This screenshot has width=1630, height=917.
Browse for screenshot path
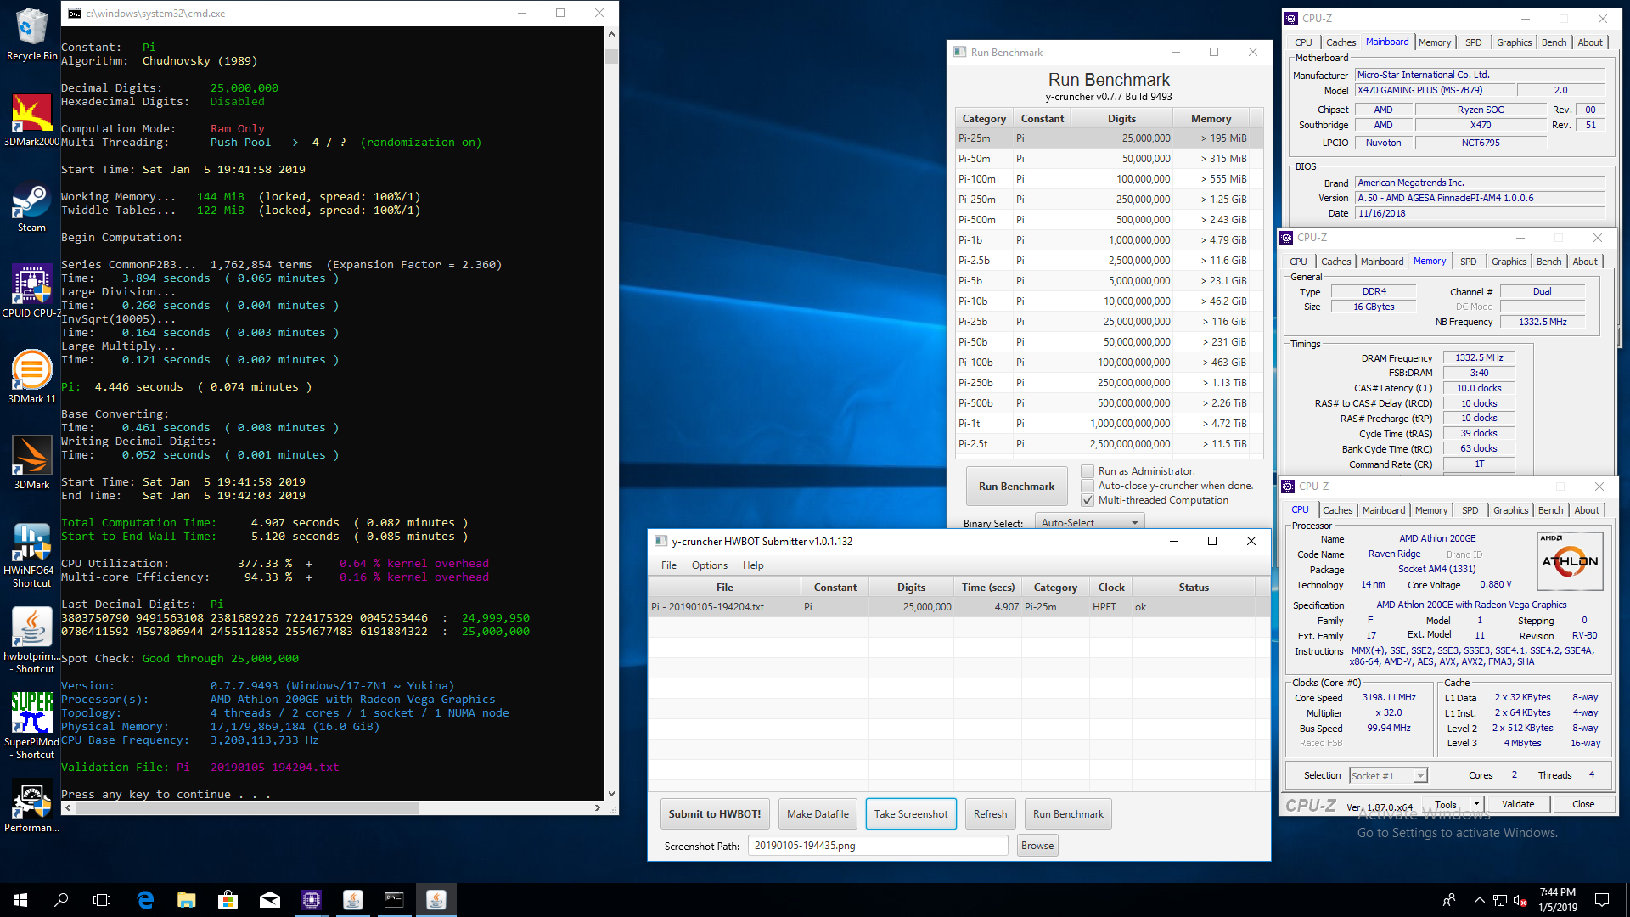click(x=1037, y=846)
